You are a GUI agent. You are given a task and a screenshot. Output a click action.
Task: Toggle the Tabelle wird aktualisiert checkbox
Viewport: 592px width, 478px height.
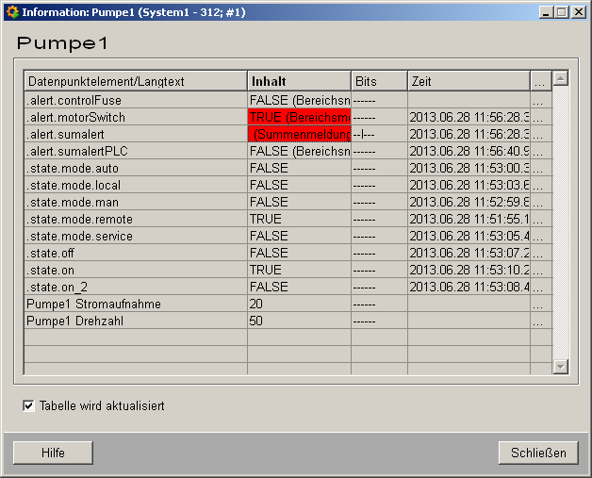tap(28, 406)
